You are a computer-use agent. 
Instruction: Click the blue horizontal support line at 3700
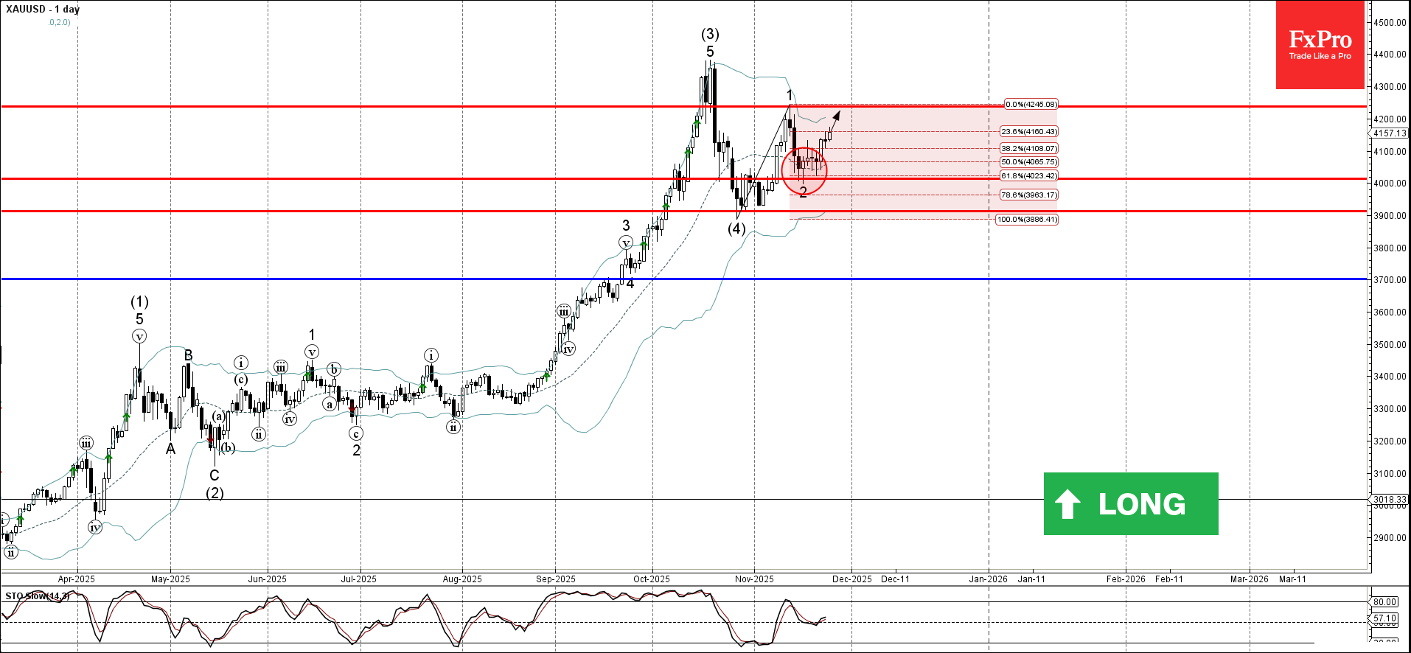pyautogui.click(x=686, y=279)
